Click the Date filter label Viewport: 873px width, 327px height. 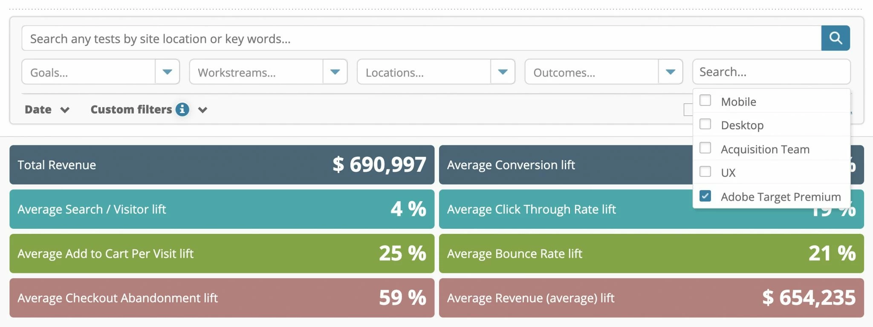coord(38,110)
